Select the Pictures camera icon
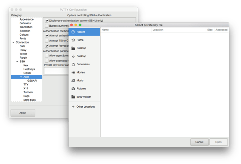The height and width of the screenshot is (164, 241). coord(73,89)
